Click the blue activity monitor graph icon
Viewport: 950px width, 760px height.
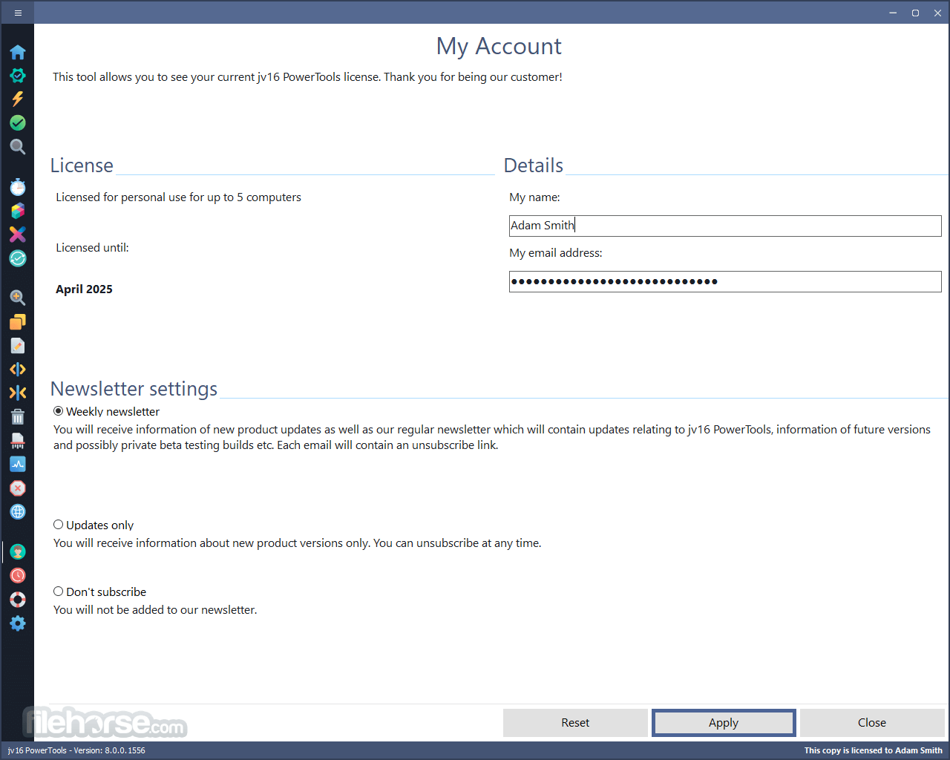coord(18,465)
